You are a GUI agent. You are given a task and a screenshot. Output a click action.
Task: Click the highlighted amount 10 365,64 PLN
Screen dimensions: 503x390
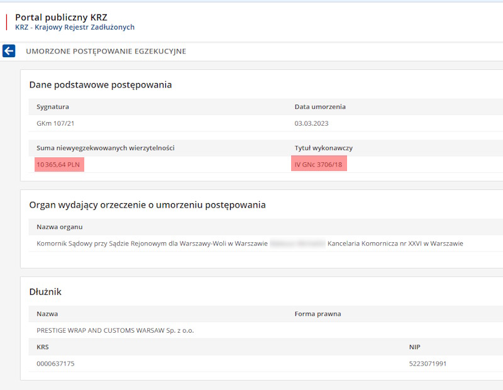[60, 165]
